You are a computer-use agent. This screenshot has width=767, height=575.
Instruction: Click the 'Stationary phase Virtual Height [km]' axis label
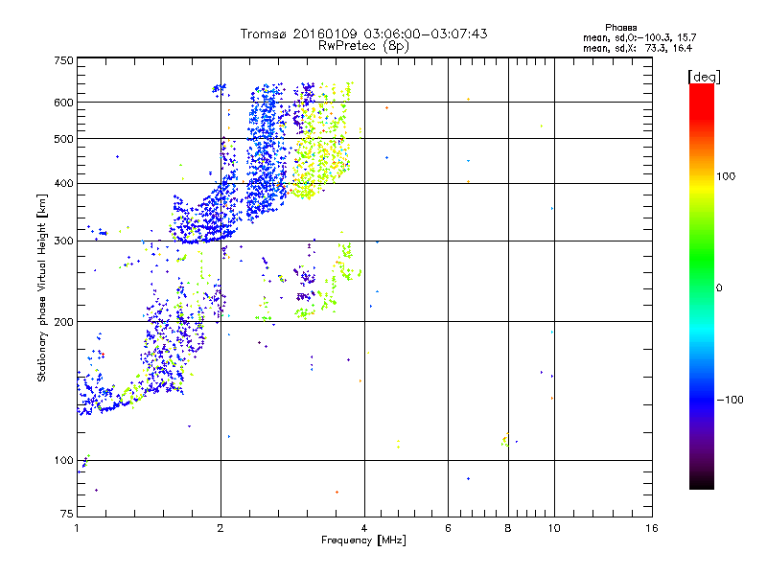coord(41,287)
